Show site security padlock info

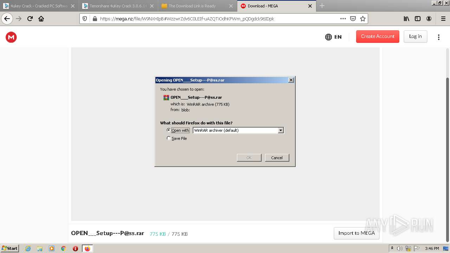(94, 19)
